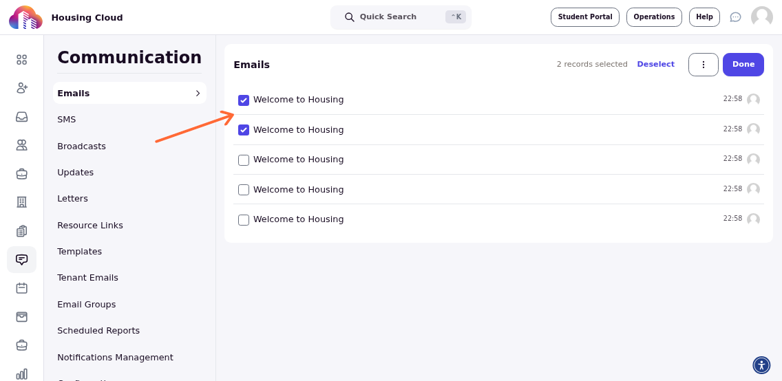Open the clipboard documents icon in sidebar
The image size is (782, 381).
(x=21, y=231)
